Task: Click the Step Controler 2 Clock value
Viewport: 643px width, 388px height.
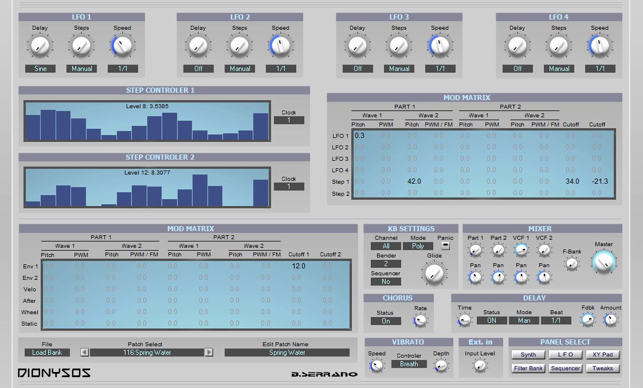Action: pyautogui.click(x=289, y=187)
